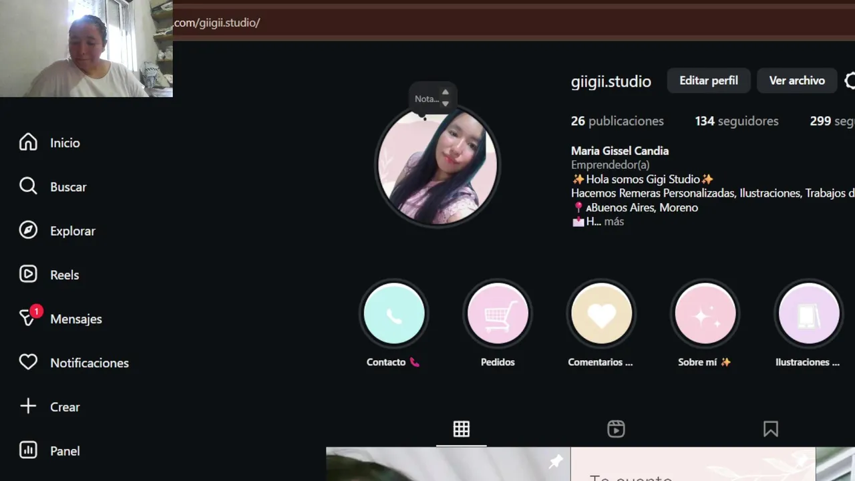Click the Mensajes label in sidebar
This screenshot has height=481, width=855.
point(76,319)
